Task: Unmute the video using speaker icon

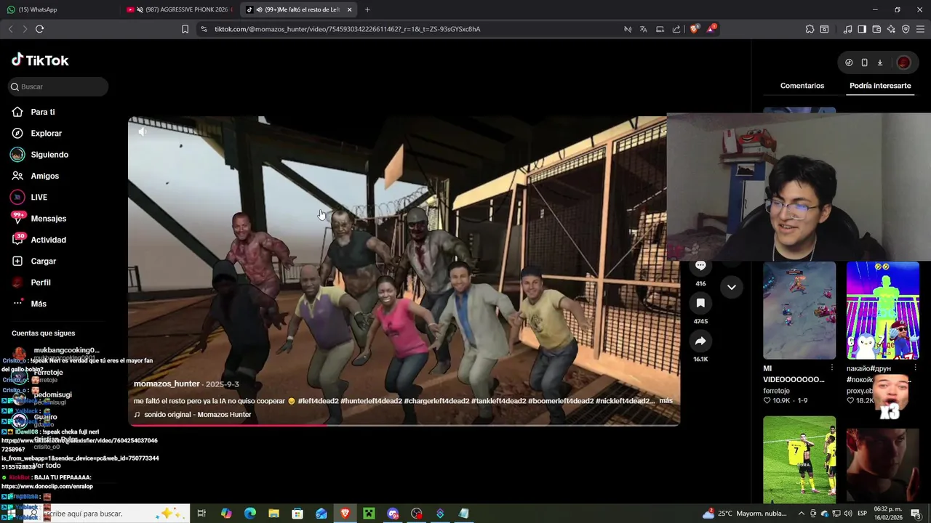Action: pos(143,131)
